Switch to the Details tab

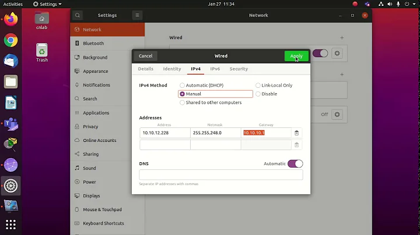(x=146, y=69)
